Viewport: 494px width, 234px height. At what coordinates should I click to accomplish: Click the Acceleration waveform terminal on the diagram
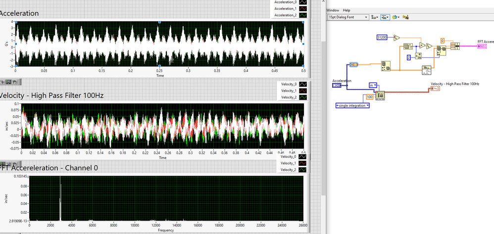[337, 86]
